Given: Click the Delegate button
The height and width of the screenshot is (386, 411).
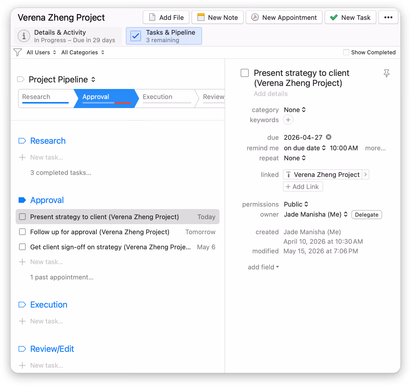Looking at the screenshot, I should point(367,215).
